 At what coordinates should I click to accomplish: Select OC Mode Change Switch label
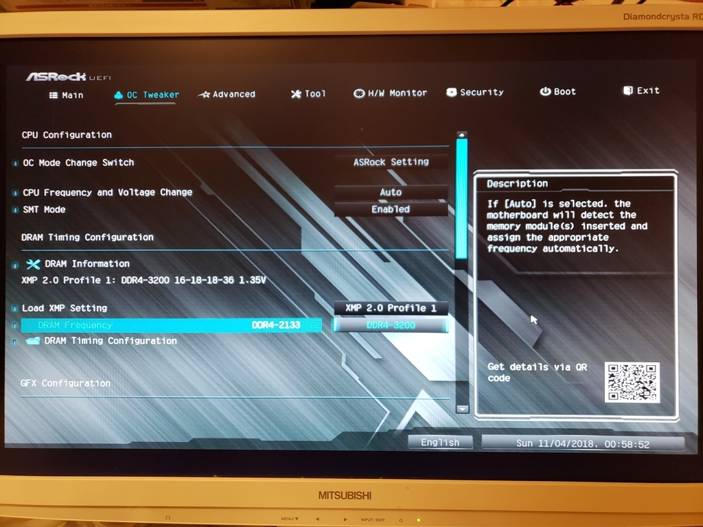78,163
